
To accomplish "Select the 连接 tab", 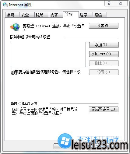I will point(71,15).
